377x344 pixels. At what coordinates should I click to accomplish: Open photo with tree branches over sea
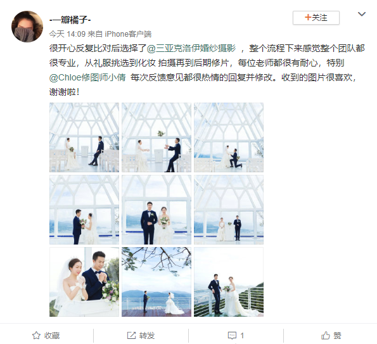point(157,282)
